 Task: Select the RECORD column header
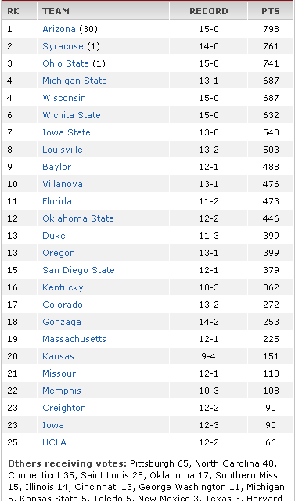(208, 11)
